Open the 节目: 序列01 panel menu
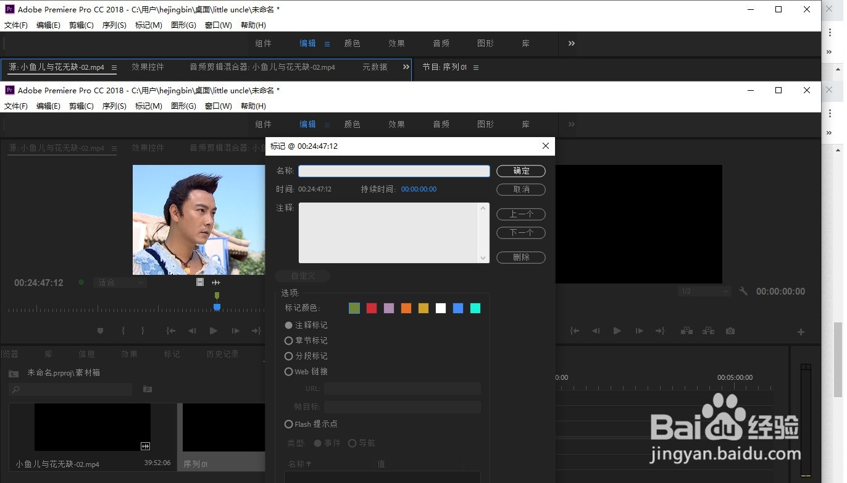The image size is (847, 483). [x=475, y=67]
